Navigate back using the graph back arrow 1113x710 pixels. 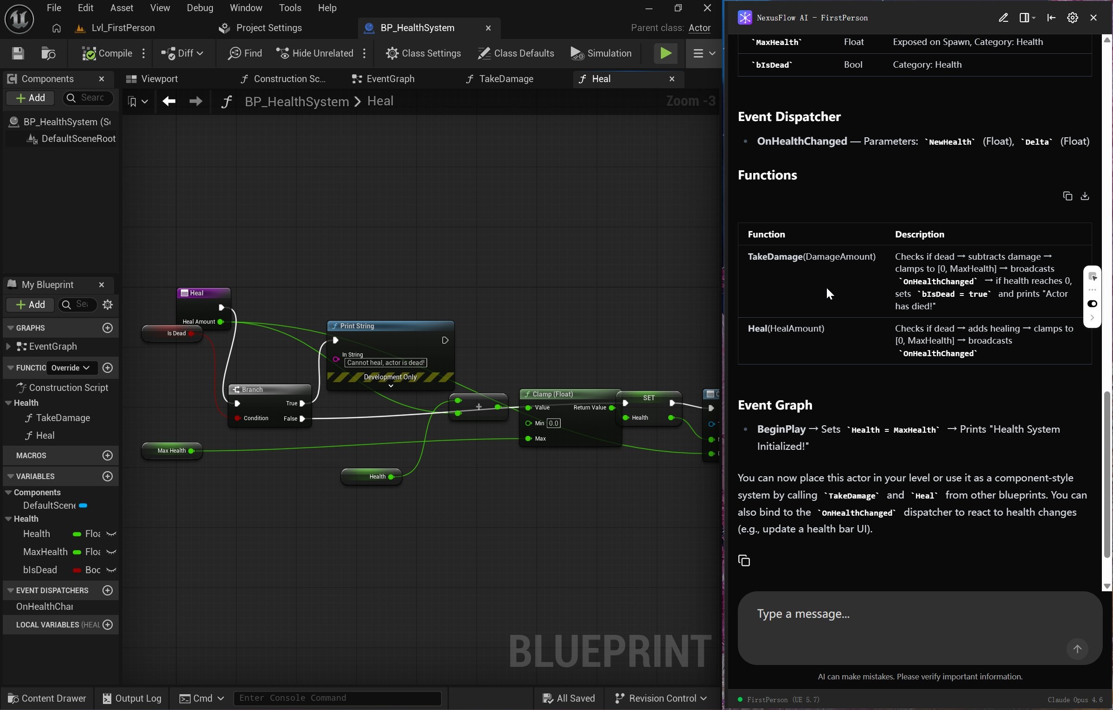point(168,101)
